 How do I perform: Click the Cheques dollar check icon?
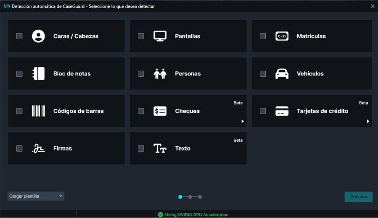pos(160,111)
